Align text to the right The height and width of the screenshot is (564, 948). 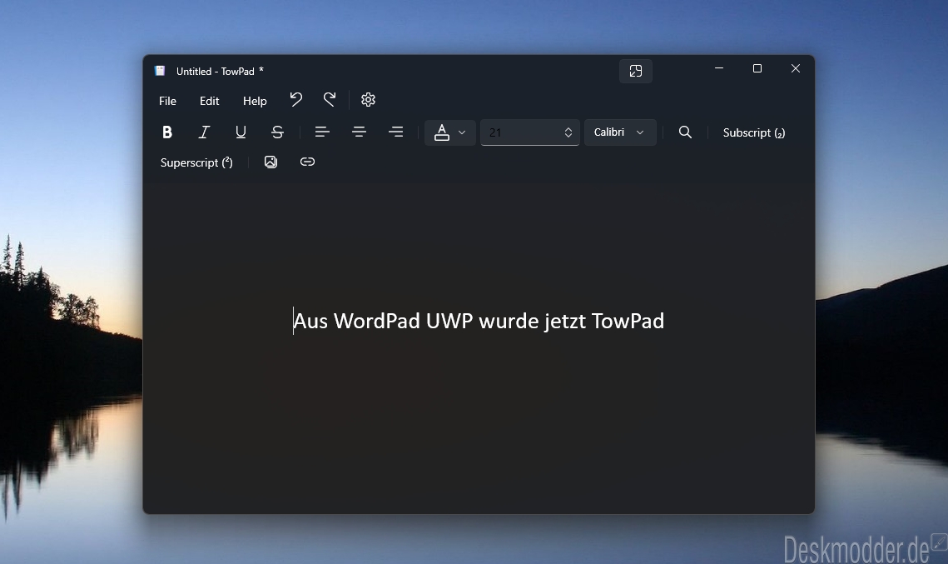click(396, 132)
